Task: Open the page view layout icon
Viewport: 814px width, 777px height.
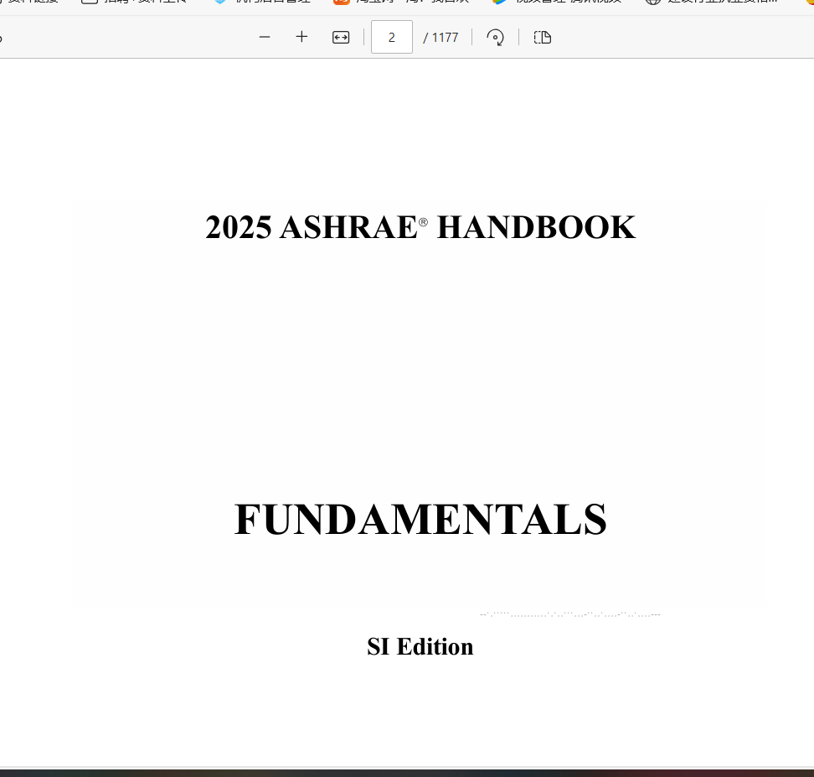Action: pyautogui.click(x=543, y=37)
